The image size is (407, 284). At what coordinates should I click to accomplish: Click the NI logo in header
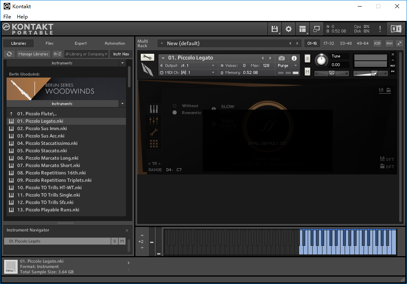pyautogui.click(x=396, y=29)
